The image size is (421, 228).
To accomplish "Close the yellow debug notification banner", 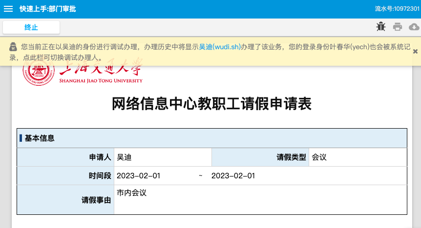I will click(415, 52).
